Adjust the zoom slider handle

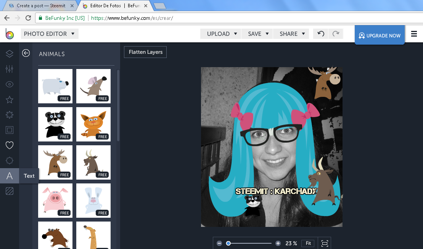(x=228, y=243)
